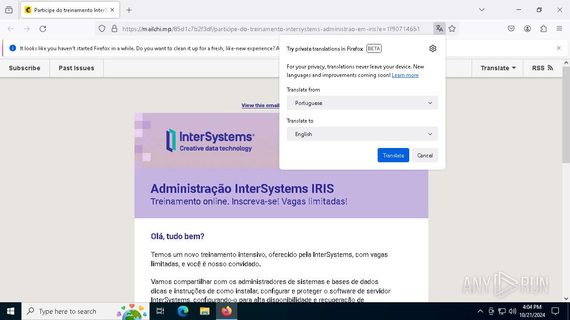Go forward one page

point(27,28)
